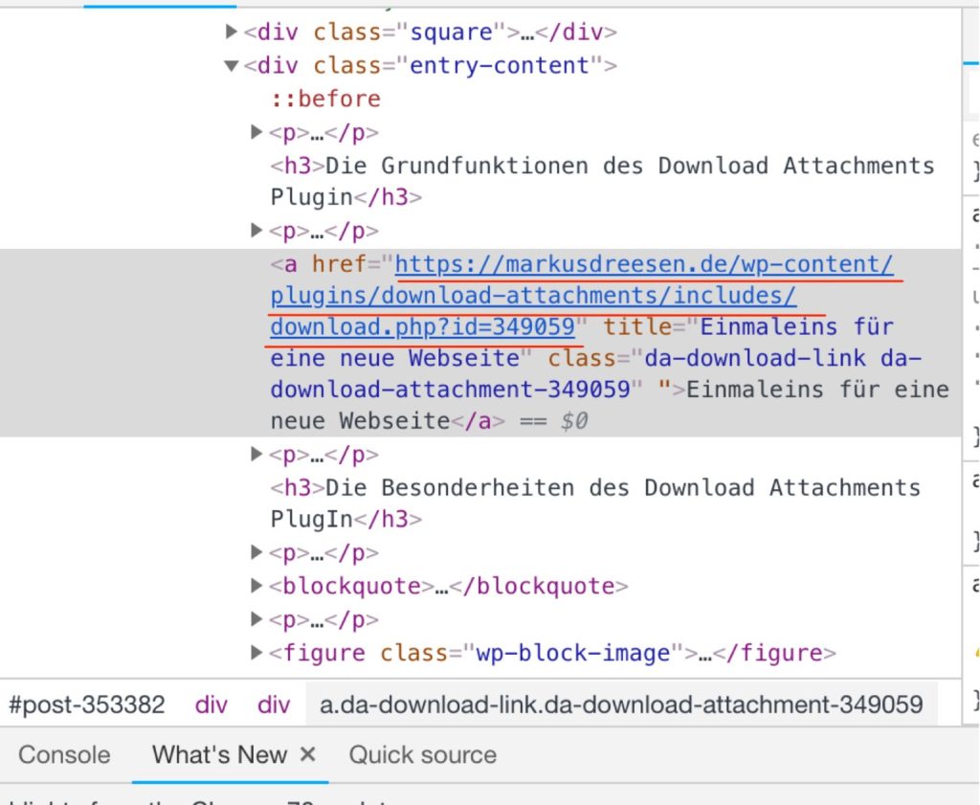980x805 pixels.
Task: Expand the first p element inside entry-content
Action: point(256,131)
